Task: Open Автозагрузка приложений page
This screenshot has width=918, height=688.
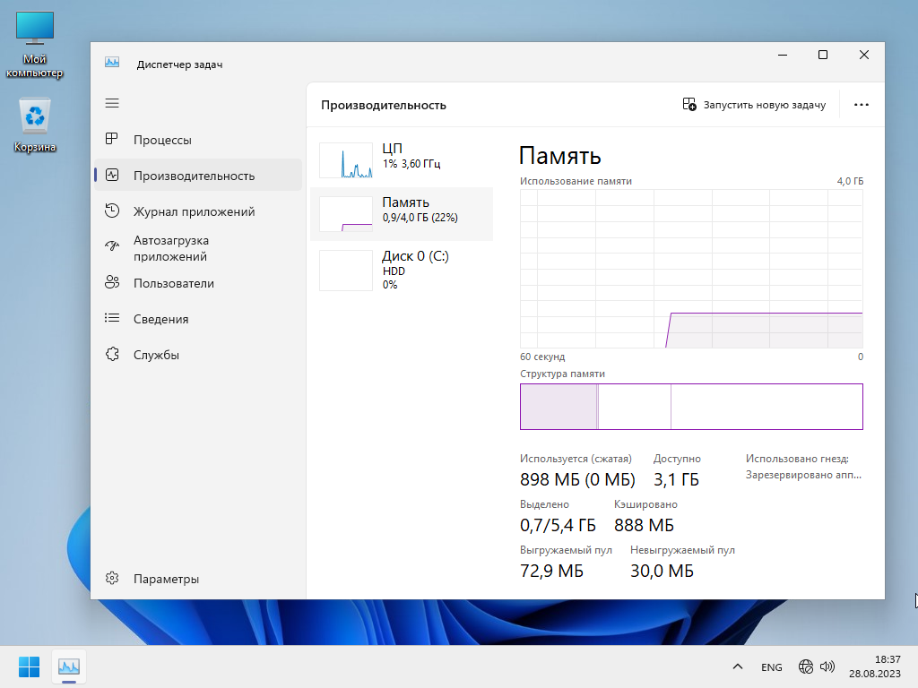Action: tap(198, 248)
